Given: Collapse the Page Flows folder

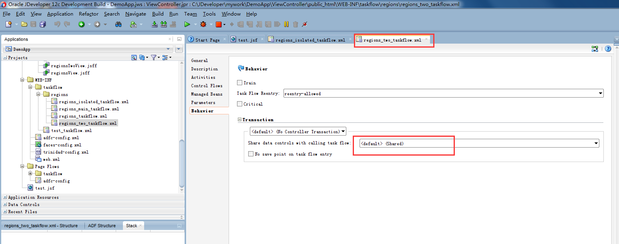Looking at the screenshot, I should pos(23,166).
